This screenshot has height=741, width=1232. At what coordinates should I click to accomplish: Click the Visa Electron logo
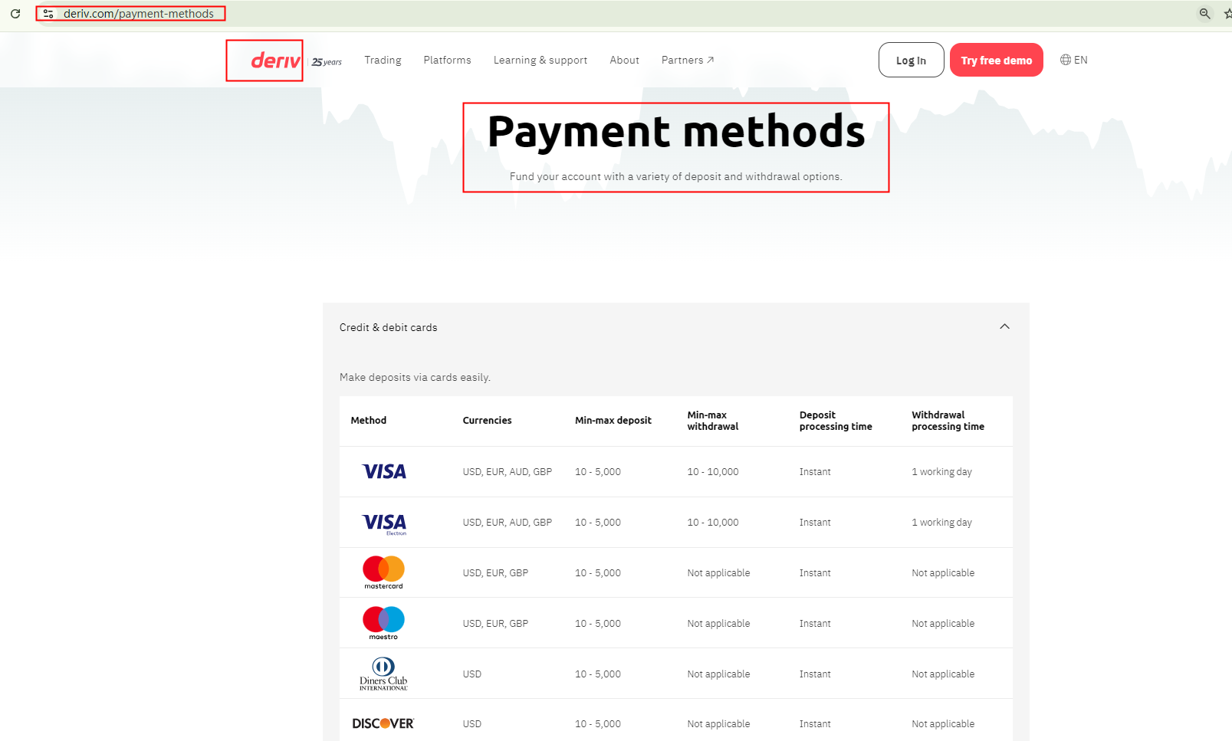(x=384, y=523)
